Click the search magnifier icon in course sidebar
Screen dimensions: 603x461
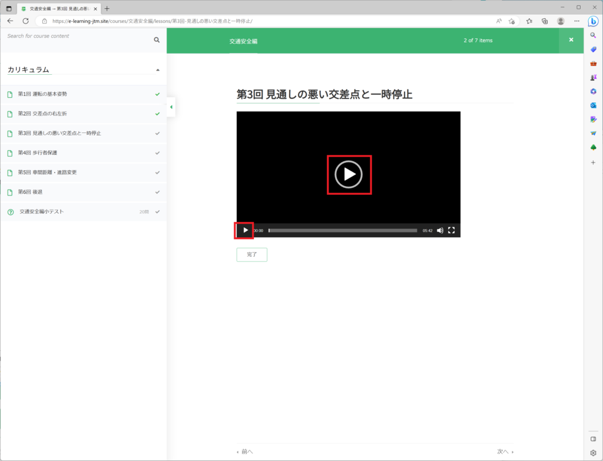(x=157, y=40)
